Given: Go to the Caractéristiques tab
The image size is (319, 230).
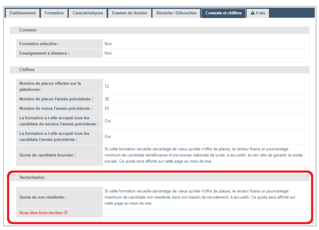Looking at the screenshot, I should tap(88, 13).
